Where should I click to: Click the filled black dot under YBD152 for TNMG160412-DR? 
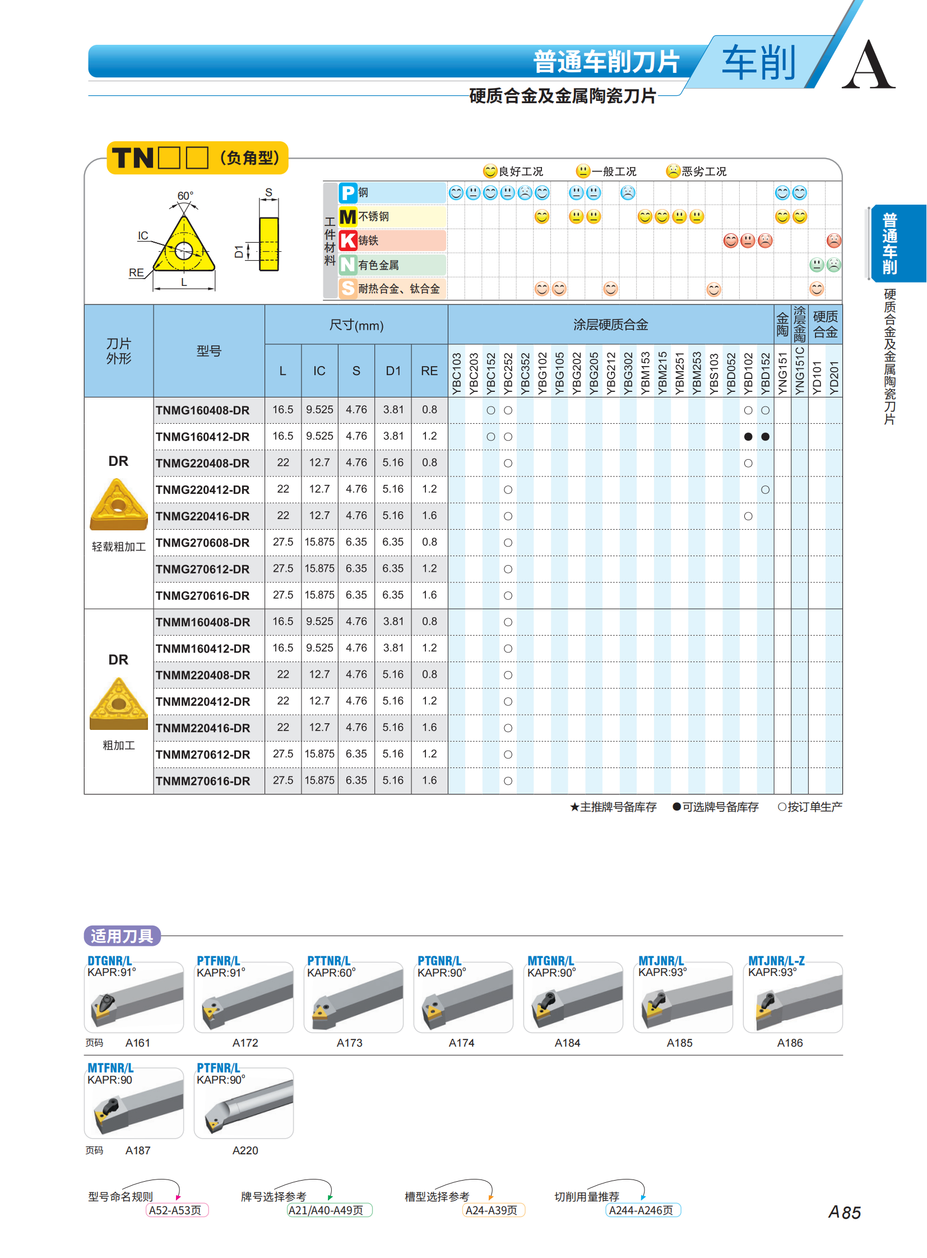click(766, 437)
